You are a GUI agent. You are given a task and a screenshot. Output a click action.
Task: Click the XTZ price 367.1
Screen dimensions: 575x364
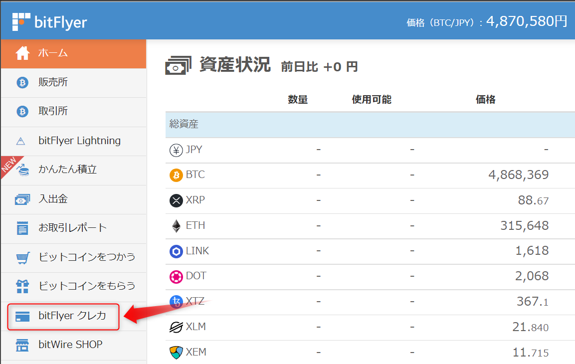coord(533,301)
